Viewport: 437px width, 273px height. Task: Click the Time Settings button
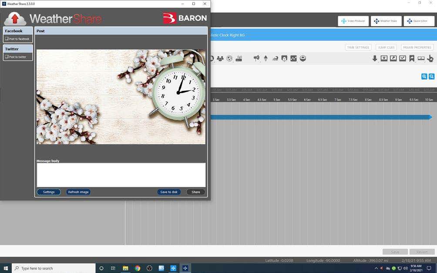pos(358,47)
